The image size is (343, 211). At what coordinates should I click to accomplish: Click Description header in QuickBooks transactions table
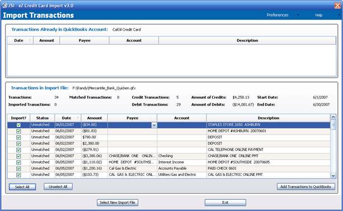247,40
